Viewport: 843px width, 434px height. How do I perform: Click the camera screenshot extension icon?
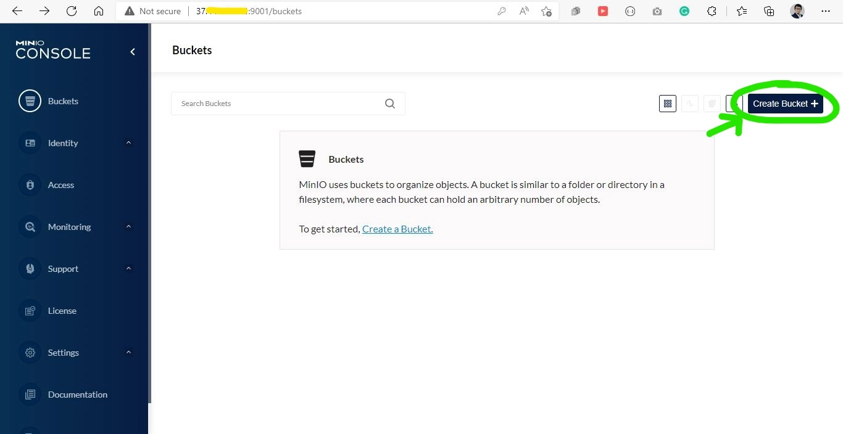point(657,11)
